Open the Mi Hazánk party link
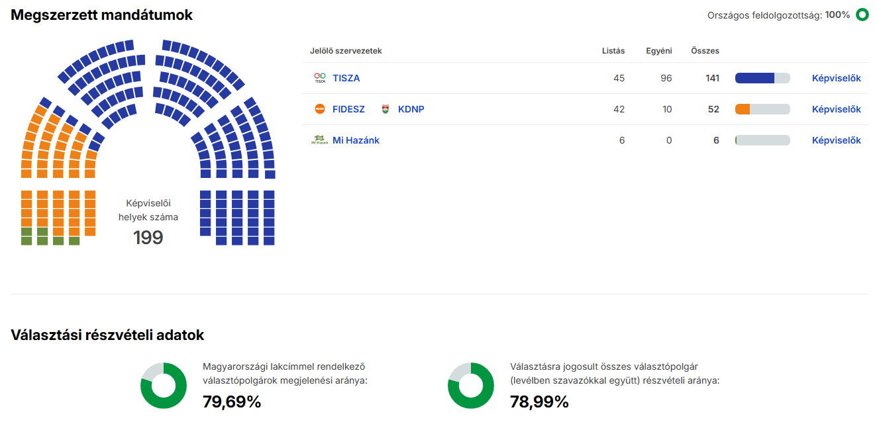Viewport: 877px width, 422px height. coord(356,140)
